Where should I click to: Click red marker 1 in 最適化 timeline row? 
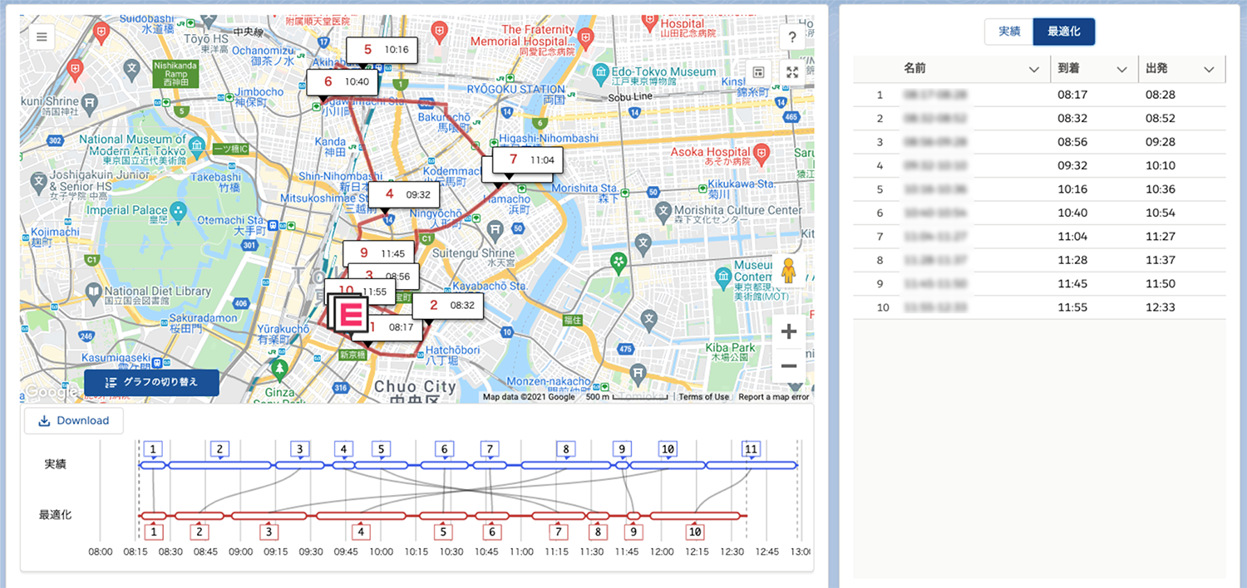pos(153,532)
